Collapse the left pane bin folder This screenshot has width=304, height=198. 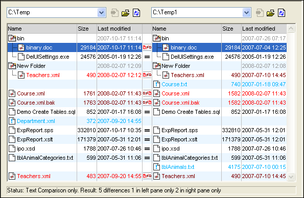pos(12,38)
